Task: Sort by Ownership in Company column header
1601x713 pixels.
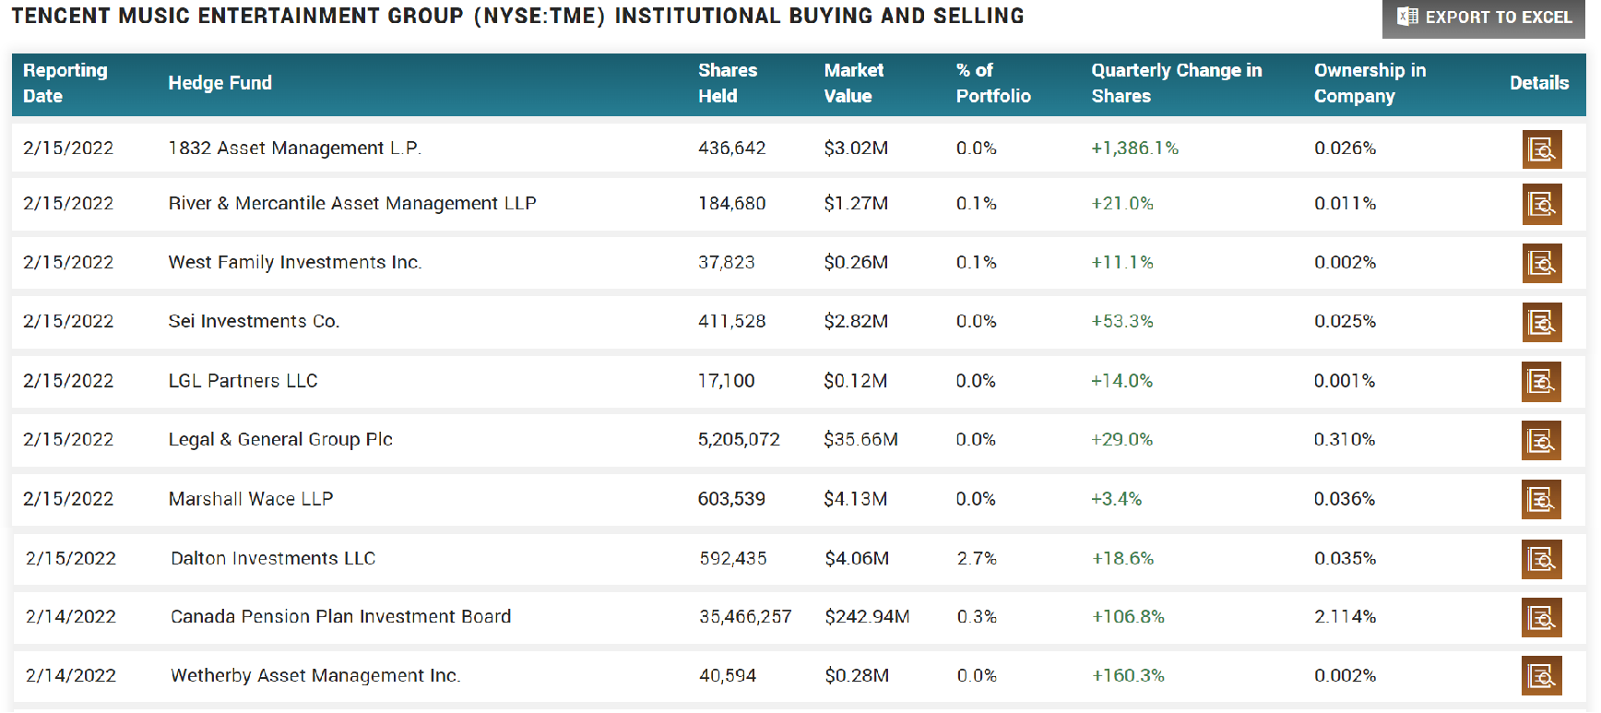Action: [x=1370, y=83]
